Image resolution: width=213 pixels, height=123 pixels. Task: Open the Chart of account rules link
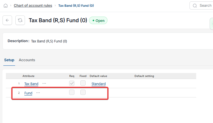pos(33,6)
